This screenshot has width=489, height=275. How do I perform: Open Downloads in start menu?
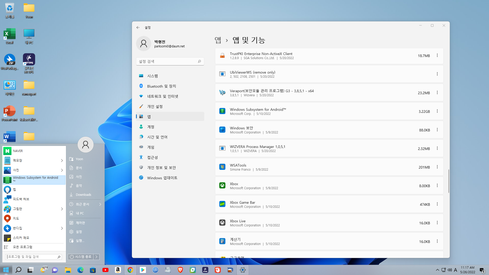[84, 195]
